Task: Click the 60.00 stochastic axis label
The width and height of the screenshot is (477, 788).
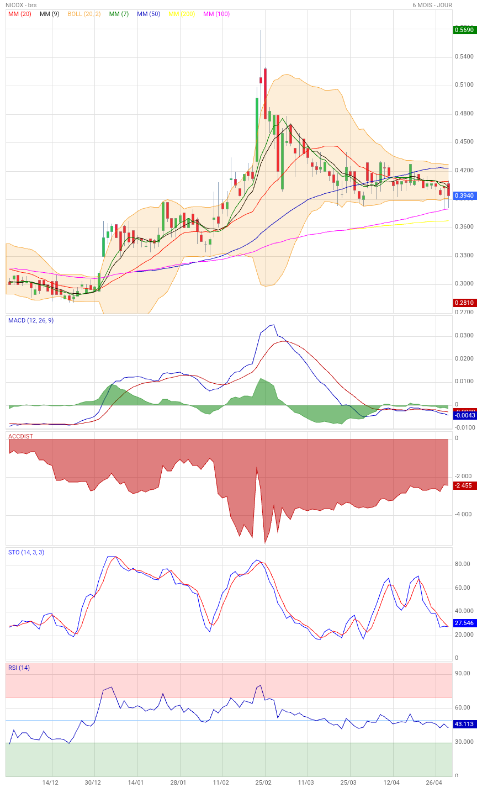Action: click(463, 588)
